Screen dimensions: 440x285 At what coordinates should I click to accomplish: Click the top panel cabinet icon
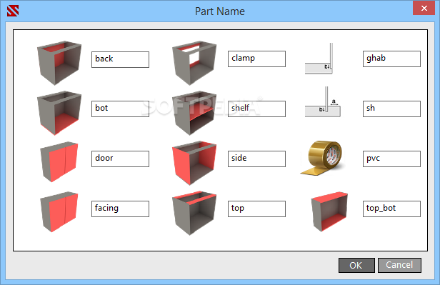tap(194, 213)
